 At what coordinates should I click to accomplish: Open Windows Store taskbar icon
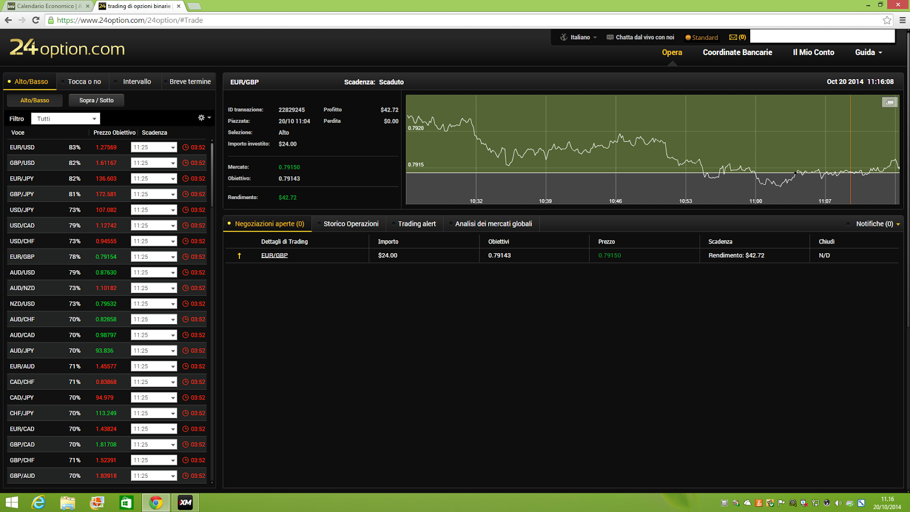click(x=126, y=503)
